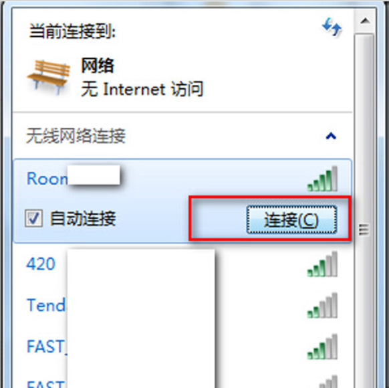Collapse the 无线网络连接 section chevron

pyautogui.click(x=331, y=136)
